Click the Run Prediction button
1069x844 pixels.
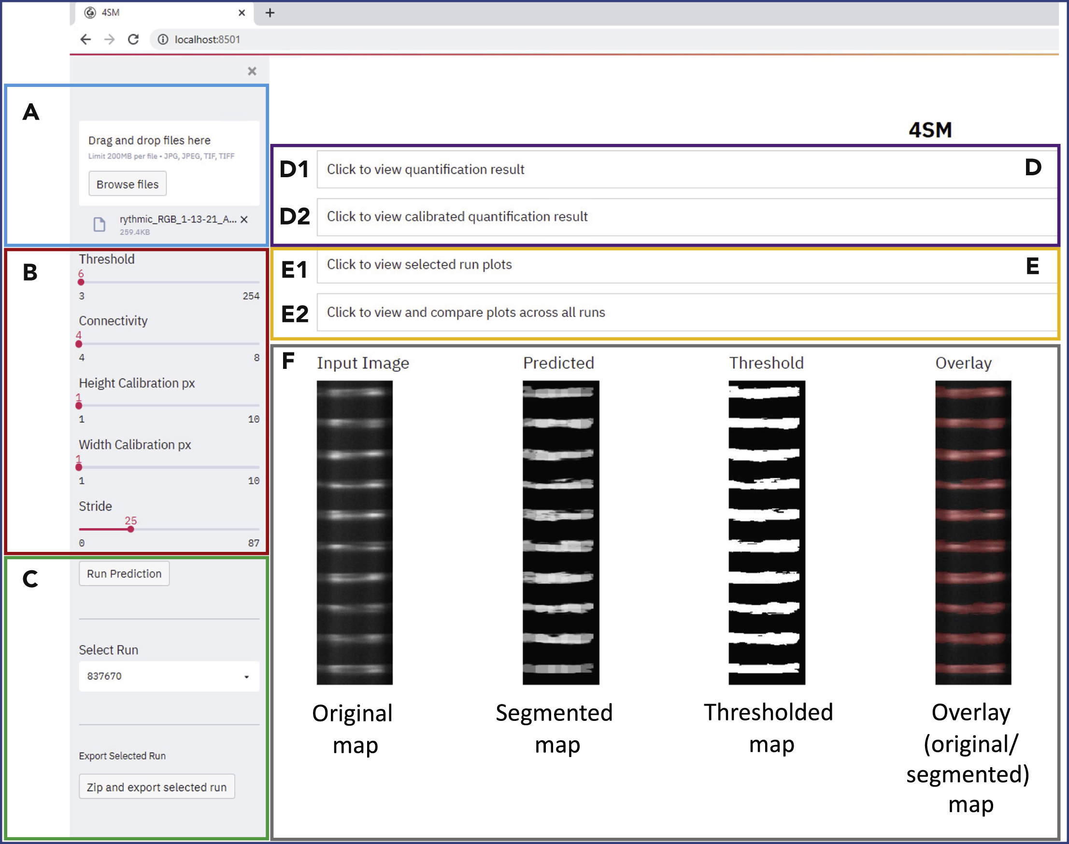coord(124,574)
